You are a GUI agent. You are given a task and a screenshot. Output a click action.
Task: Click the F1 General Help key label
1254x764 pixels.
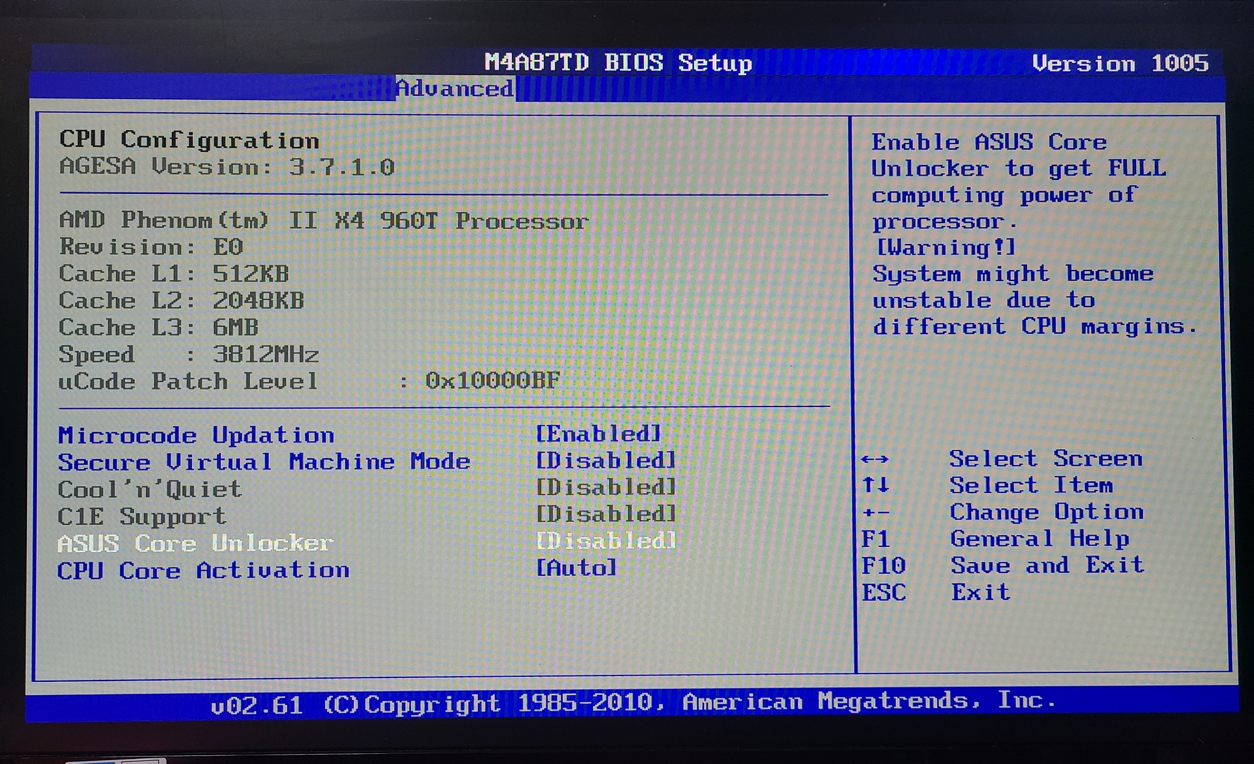point(874,539)
